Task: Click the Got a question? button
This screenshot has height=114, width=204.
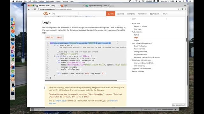Action: [x=178, y=105]
